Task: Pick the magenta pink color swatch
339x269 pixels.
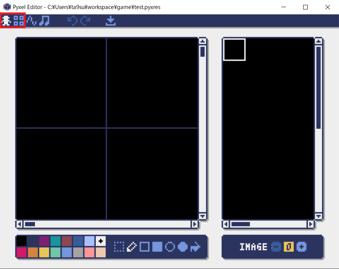Action: click(x=21, y=252)
